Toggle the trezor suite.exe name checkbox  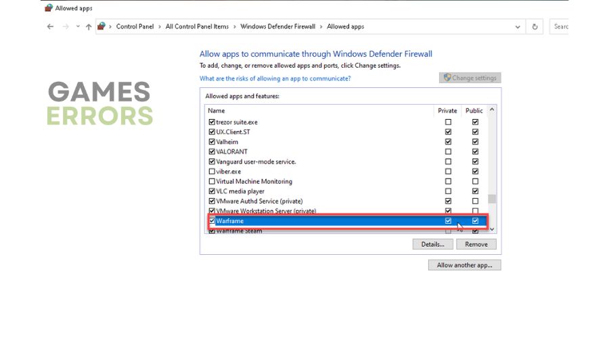pos(212,122)
